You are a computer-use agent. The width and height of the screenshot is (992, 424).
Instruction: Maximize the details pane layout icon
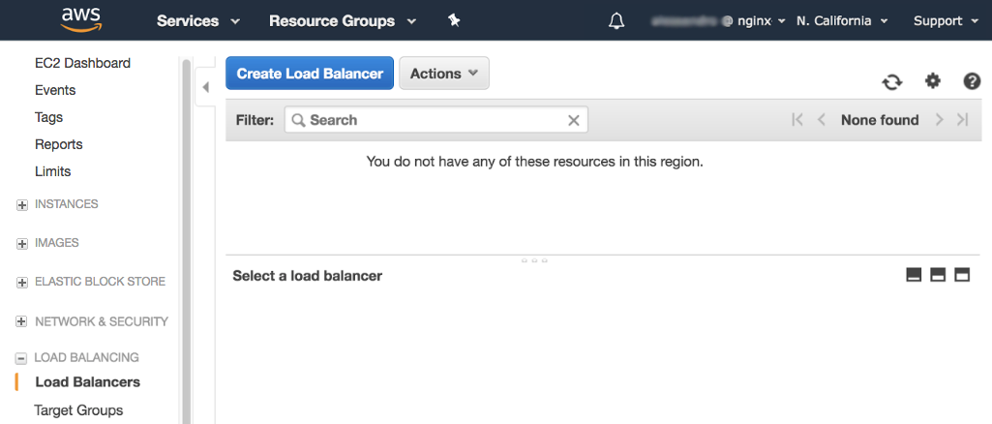coord(962,275)
